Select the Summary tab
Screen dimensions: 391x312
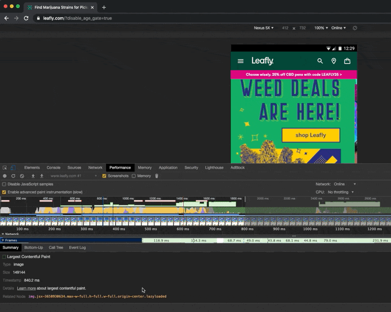point(10,247)
